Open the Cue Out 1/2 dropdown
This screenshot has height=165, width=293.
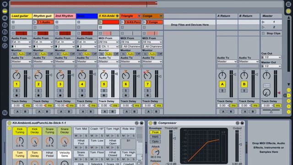coord(271,57)
